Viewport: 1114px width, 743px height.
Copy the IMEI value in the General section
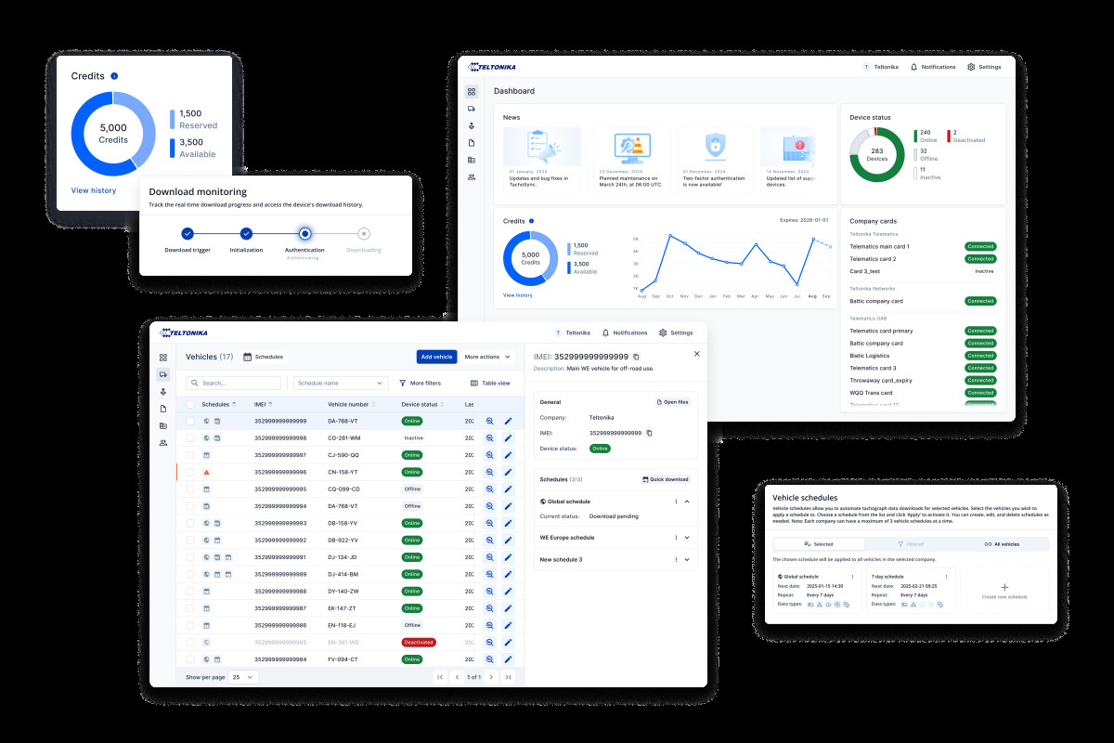point(649,433)
